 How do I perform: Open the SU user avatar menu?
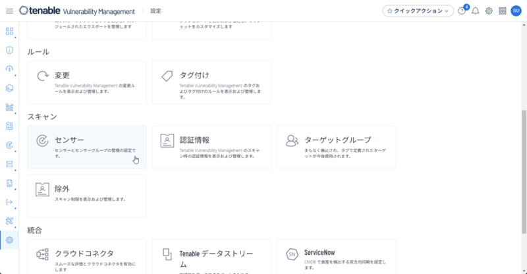click(x=516, y=11)
